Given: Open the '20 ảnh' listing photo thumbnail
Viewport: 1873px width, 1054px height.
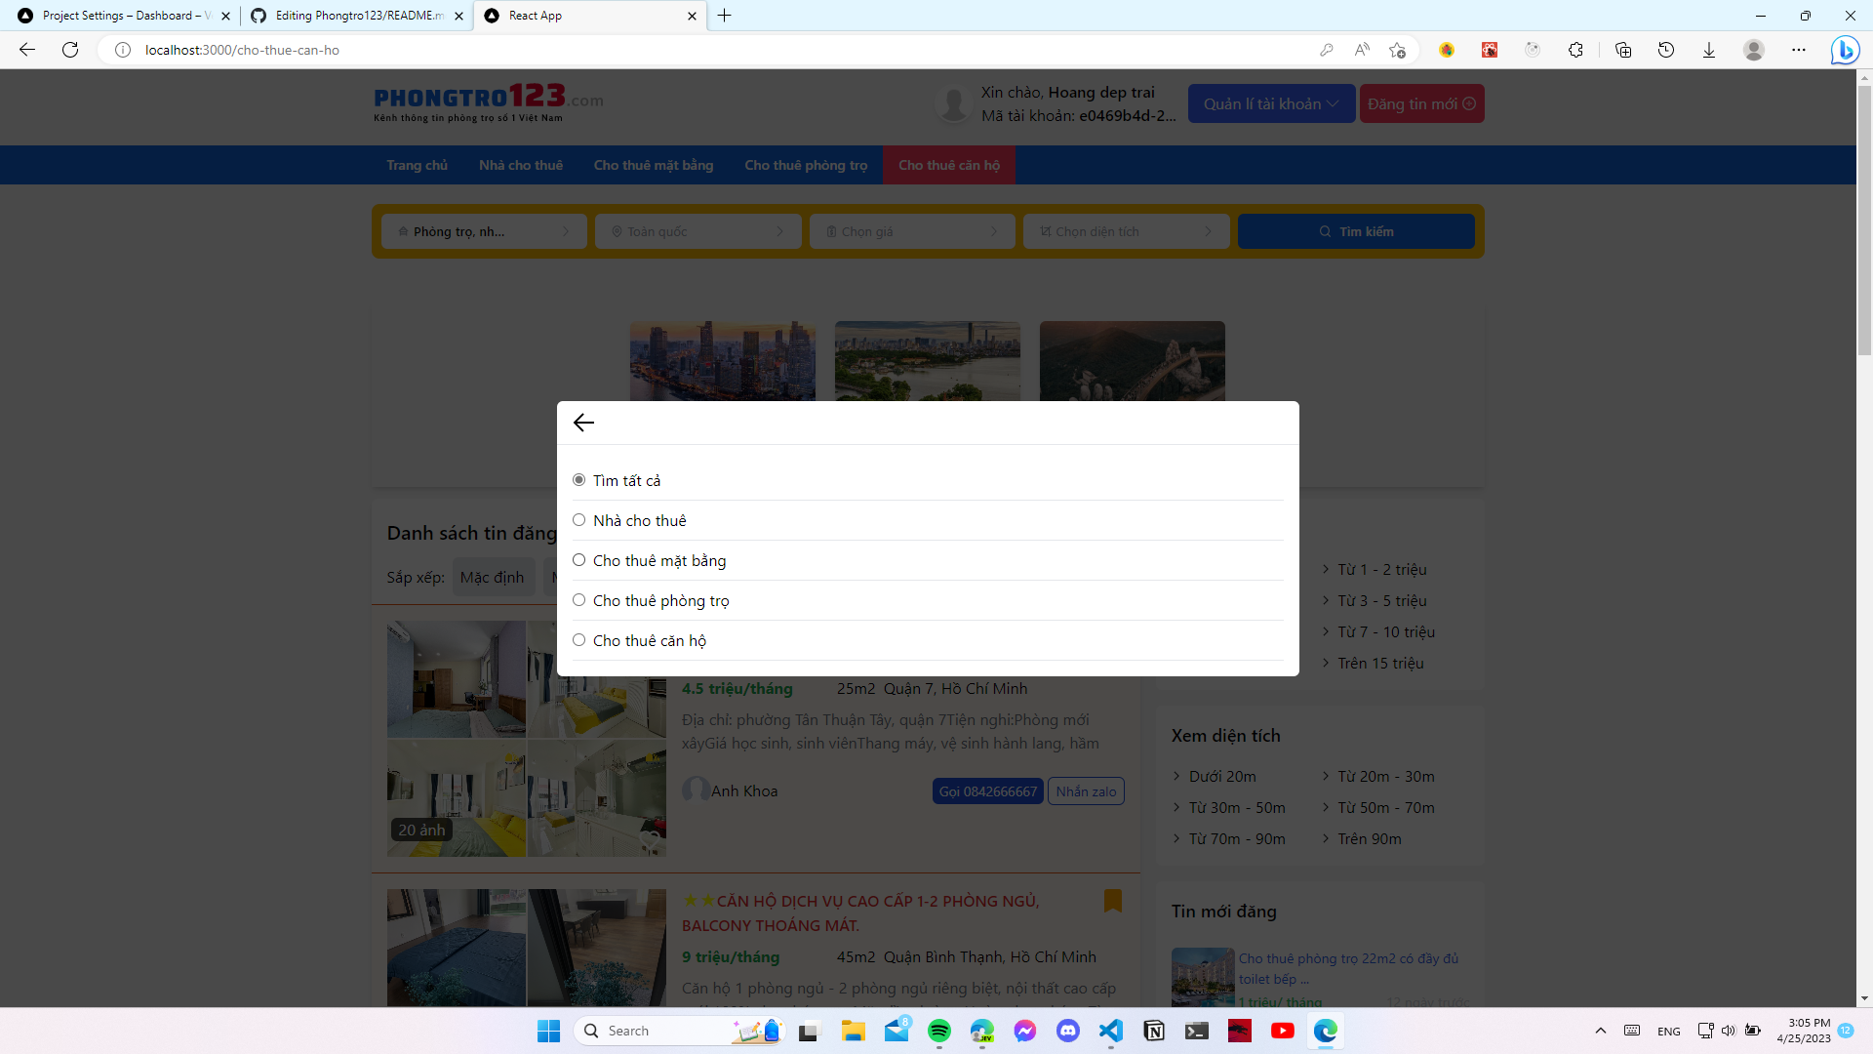Looking at the screenshot, I should click(527, 739).
